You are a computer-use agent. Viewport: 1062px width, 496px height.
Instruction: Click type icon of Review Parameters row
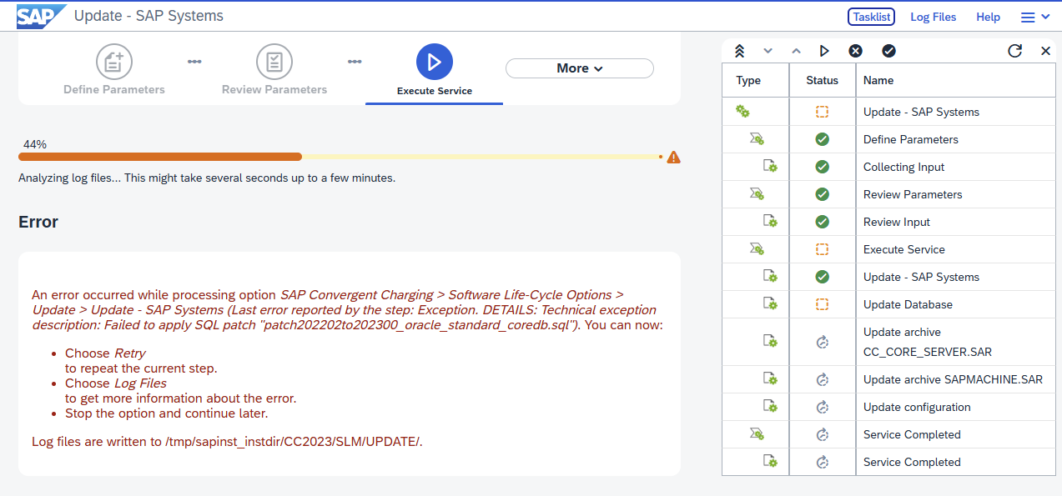pyautogui.click(x=757, y=193)
